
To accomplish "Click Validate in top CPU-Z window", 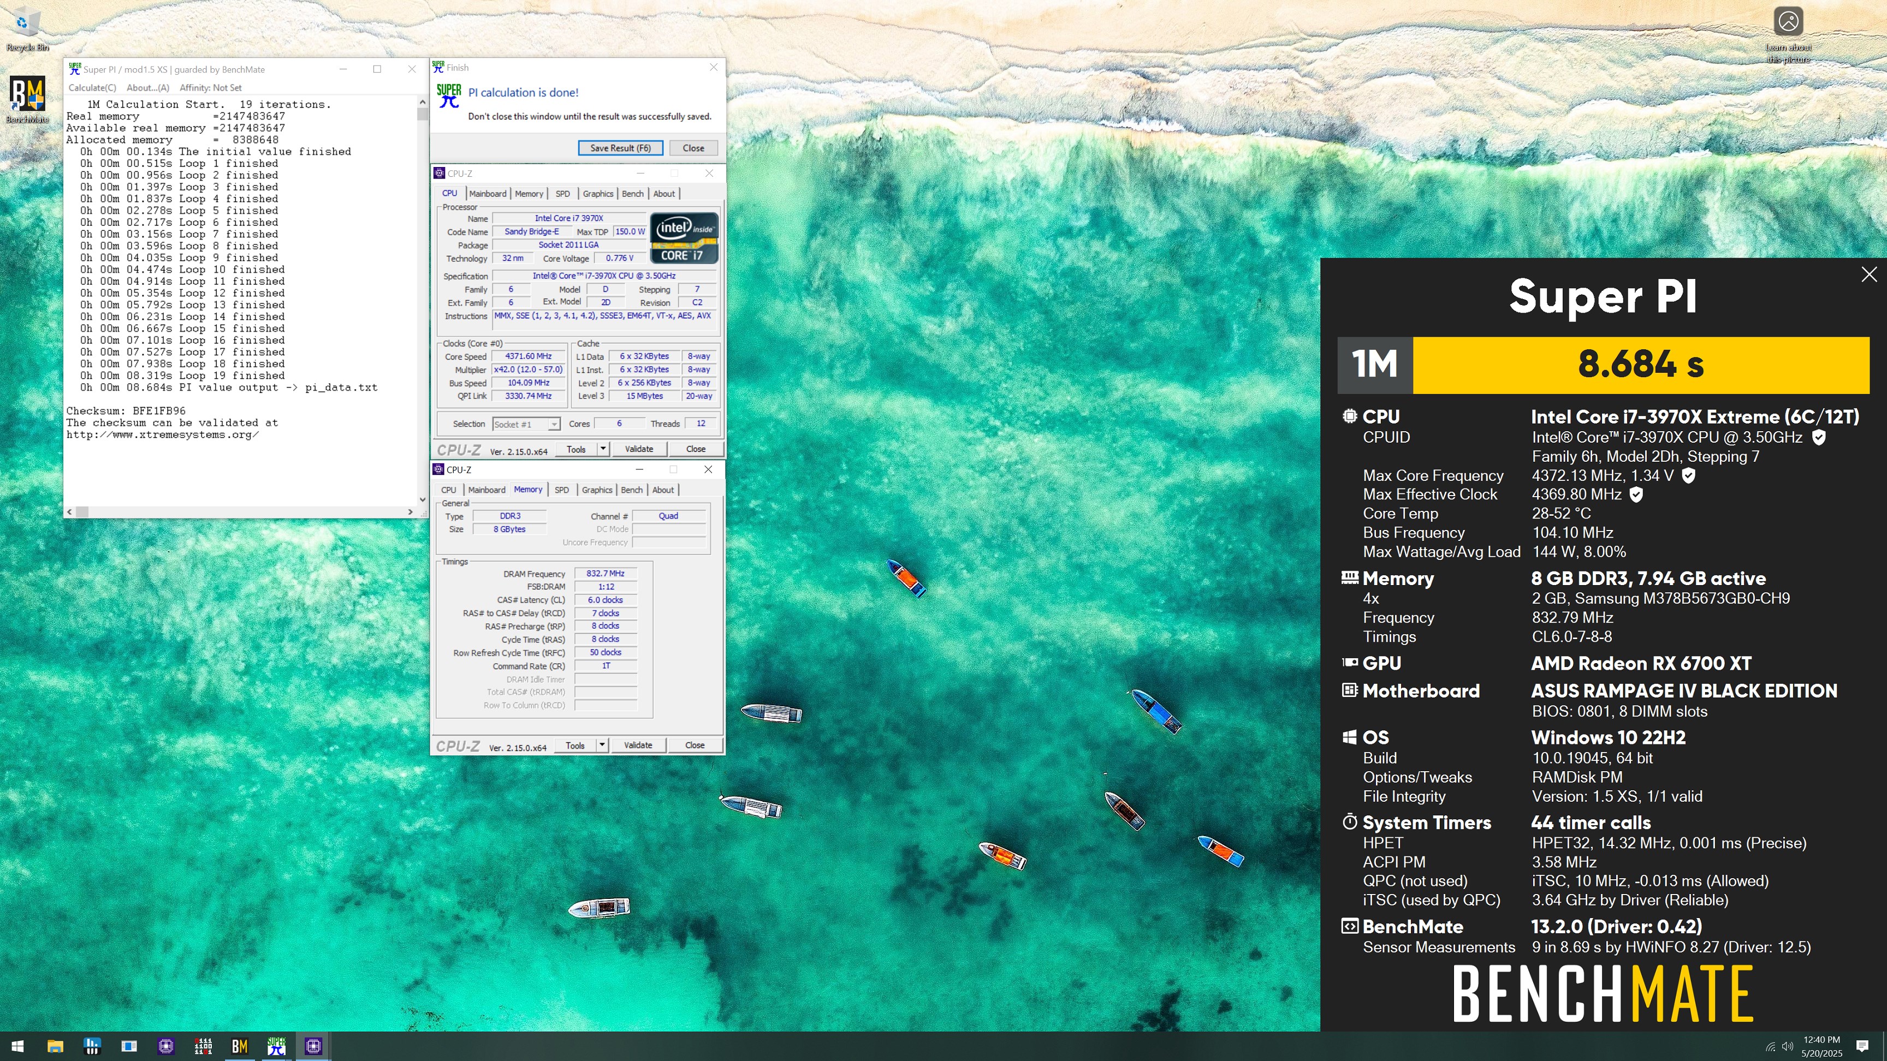I will [639, 449].
